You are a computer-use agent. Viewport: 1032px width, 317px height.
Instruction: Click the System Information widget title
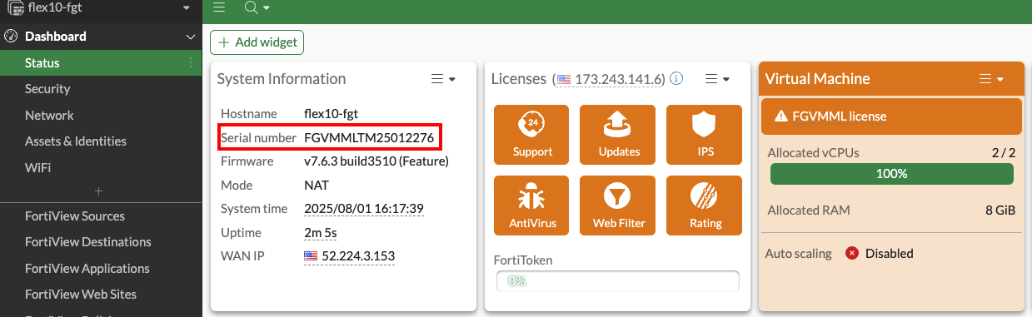click(x=282, y=79)
